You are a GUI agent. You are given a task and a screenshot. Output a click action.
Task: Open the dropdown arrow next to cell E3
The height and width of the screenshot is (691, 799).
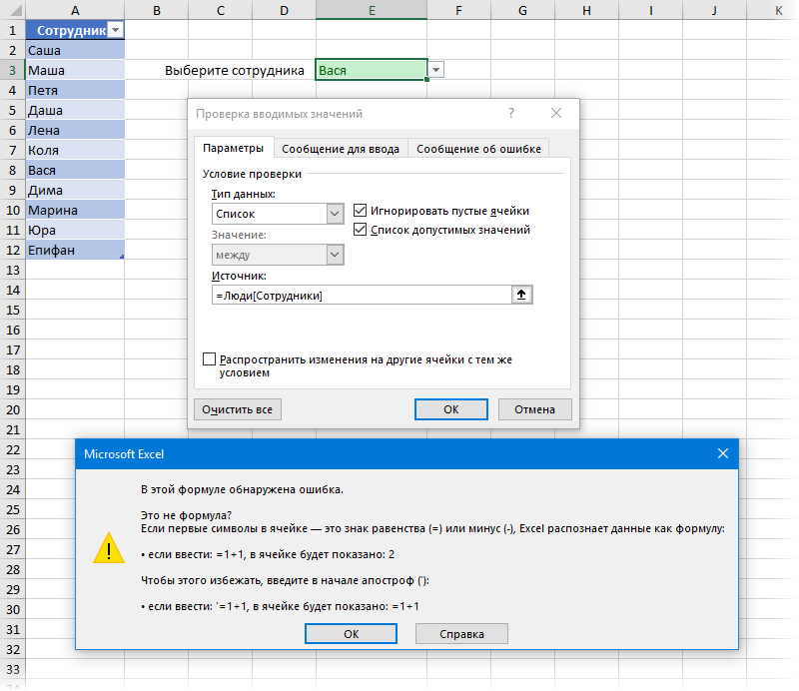[436, 70]
